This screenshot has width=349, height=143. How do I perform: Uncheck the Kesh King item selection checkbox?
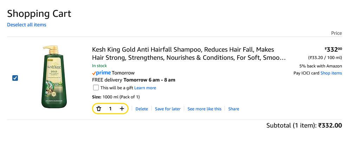coord(15,78)
